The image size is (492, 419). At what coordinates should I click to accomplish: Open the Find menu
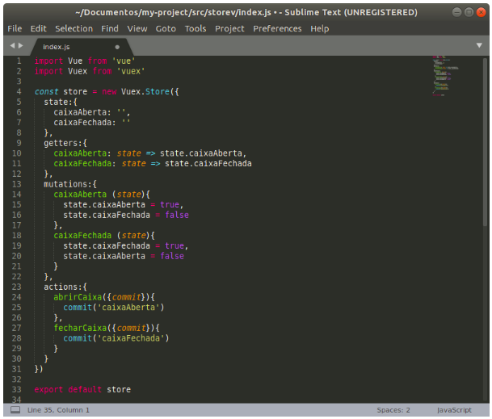[x=110, y=28]
